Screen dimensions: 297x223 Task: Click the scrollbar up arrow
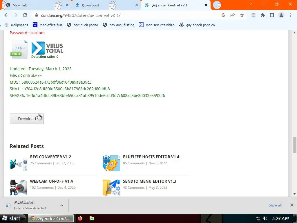[294, 33]
